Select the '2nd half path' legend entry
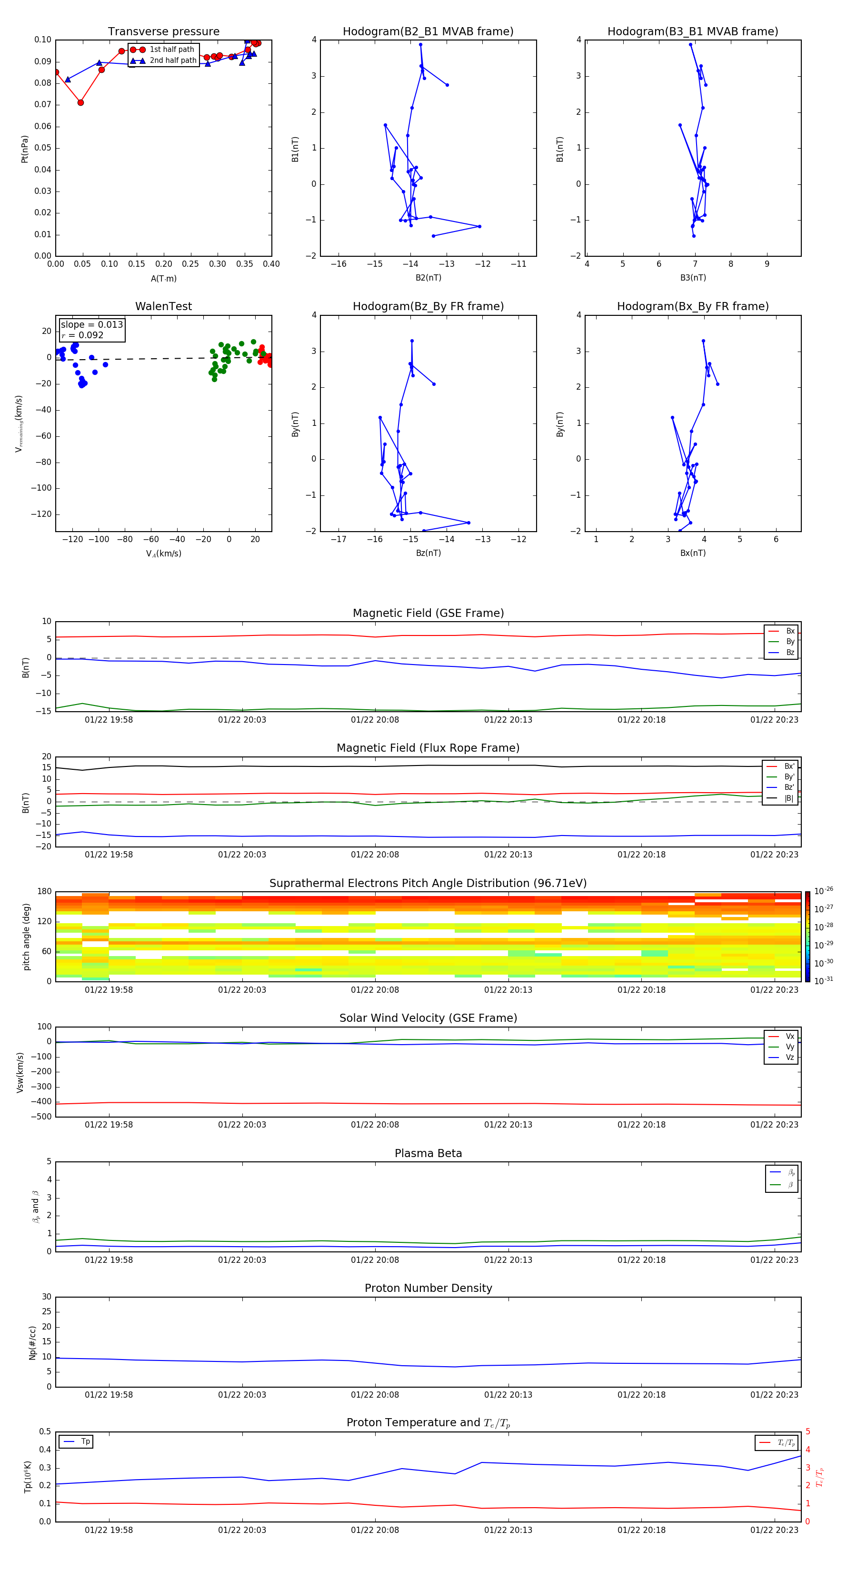857x1572 pixels. click(164, 60)
